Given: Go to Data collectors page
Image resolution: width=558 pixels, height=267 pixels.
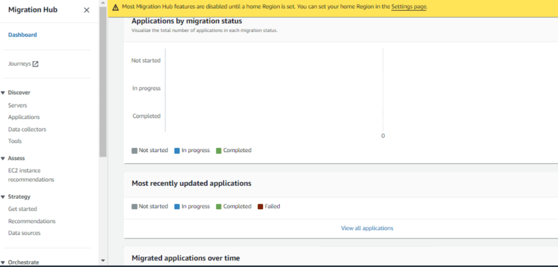Looking at the screenshot, I should pyautogui.click(x=27, y=129).
